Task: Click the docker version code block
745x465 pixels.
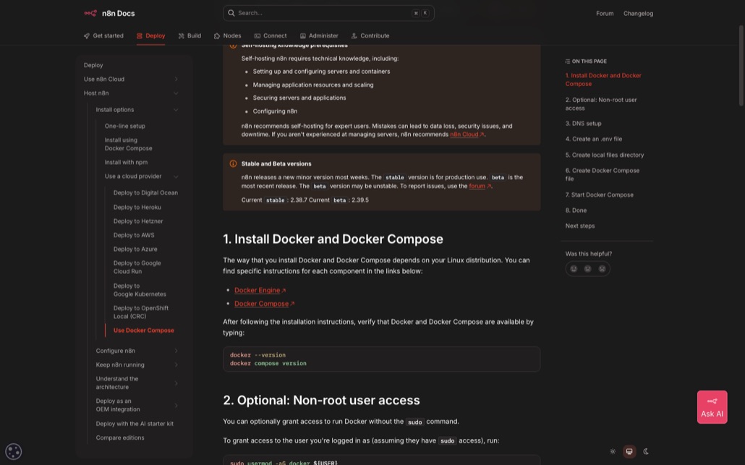Action: tap(381, 359)
